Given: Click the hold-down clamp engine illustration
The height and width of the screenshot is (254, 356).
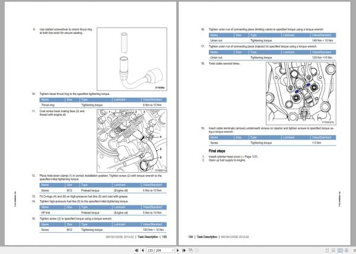Looking at the screenshot, I should (x=132, y=141).
